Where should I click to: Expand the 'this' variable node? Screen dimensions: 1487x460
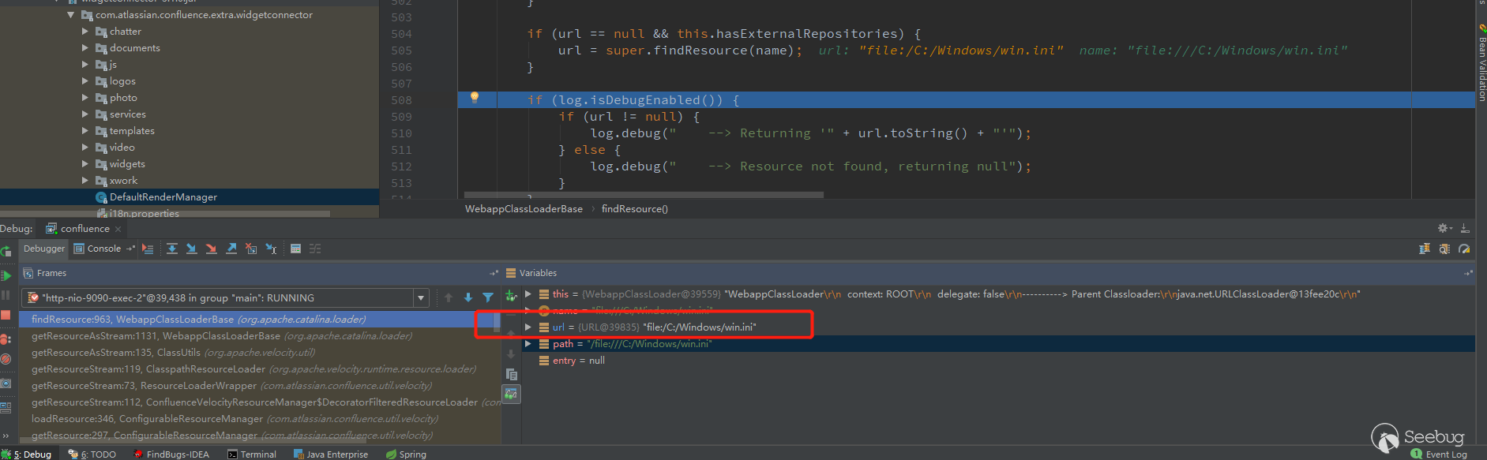(x=528, y=294)
